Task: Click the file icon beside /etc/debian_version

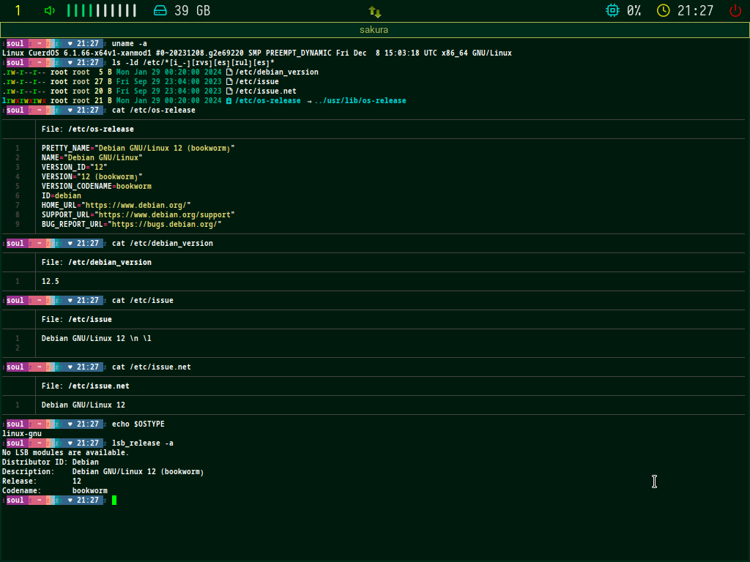Action: (x=229, y=72)
